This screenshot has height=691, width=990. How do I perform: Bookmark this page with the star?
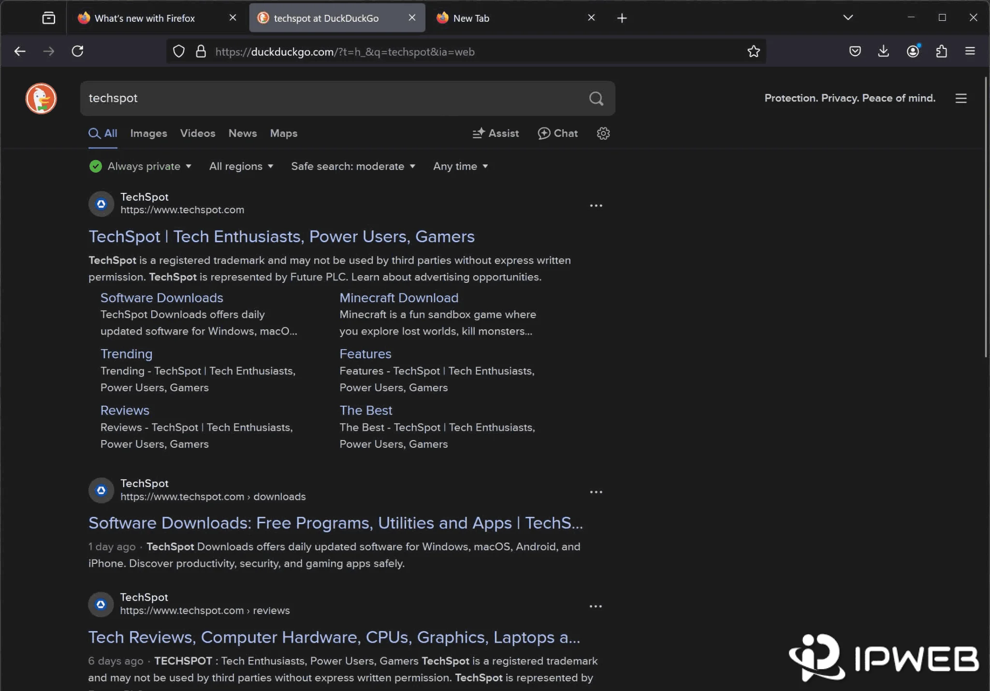754,51
